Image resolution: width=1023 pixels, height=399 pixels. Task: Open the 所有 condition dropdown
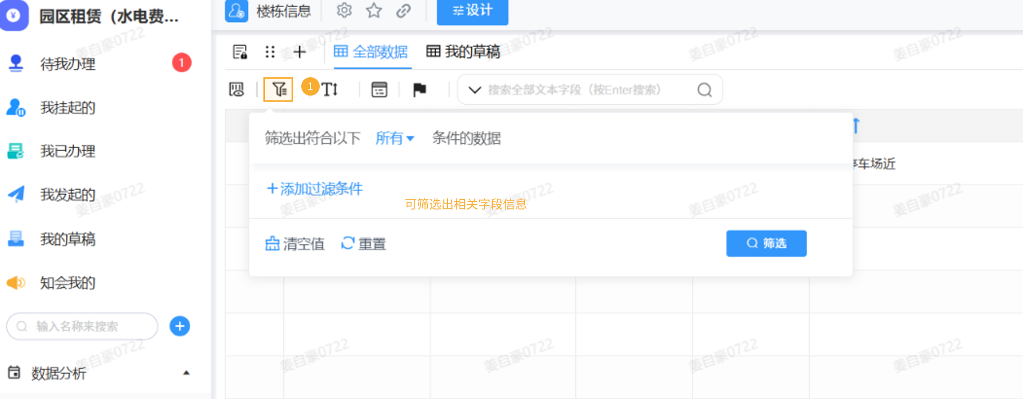[394, 138]
